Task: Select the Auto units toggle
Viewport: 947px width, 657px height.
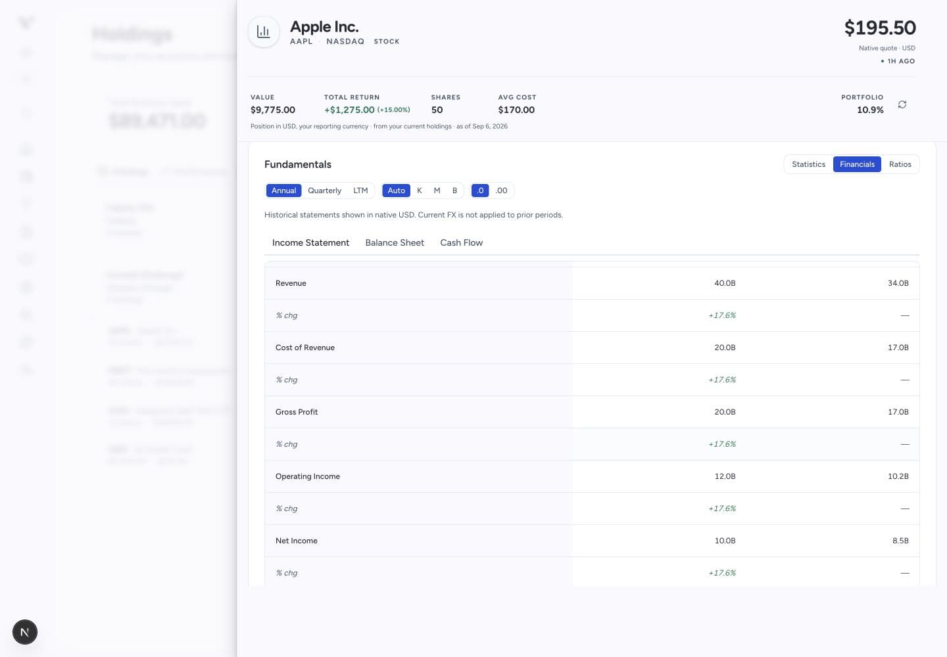Action: (397, 191)
